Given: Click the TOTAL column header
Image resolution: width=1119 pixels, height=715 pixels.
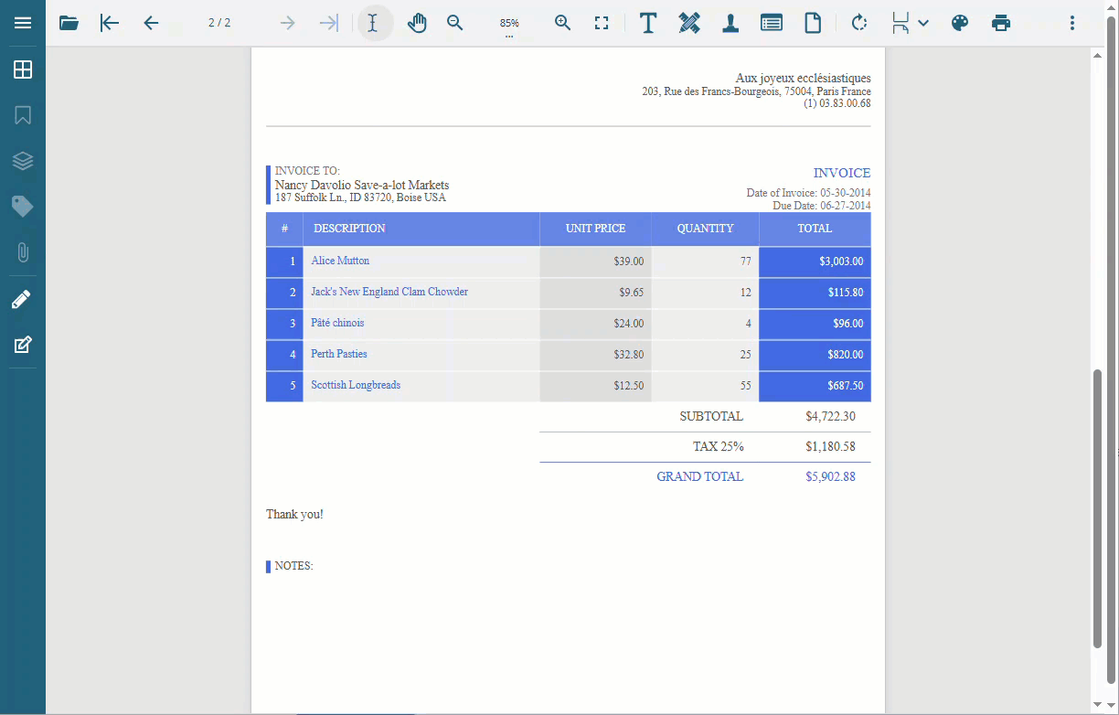Looking at the screenshot, I should click(x=815, y=229).
